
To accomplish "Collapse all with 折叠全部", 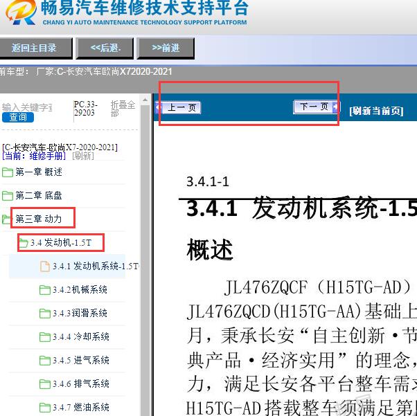I will (123, 109).
